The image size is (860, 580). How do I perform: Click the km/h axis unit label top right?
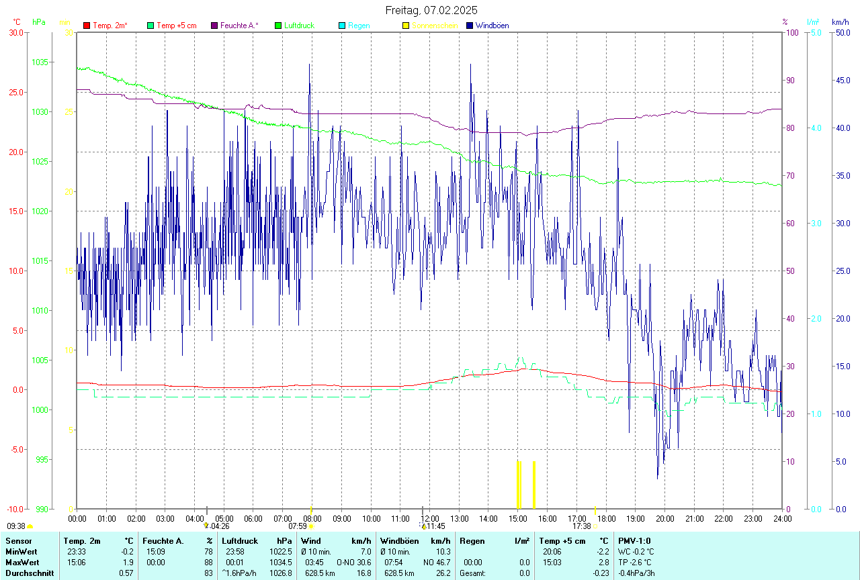[x=840, y=22]
